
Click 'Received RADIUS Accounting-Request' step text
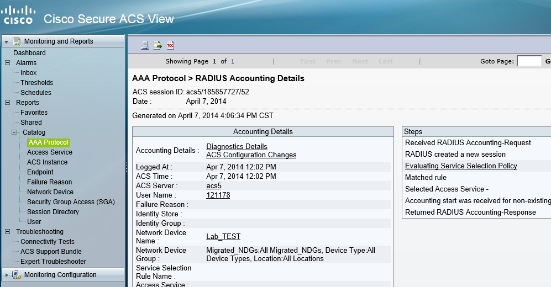tap(468, 142)
